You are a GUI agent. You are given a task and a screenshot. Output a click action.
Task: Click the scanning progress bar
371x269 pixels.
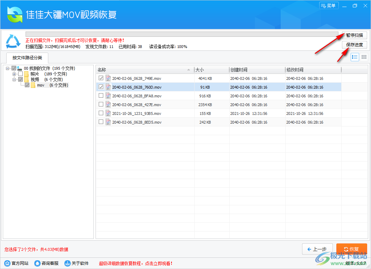(182, 34)
